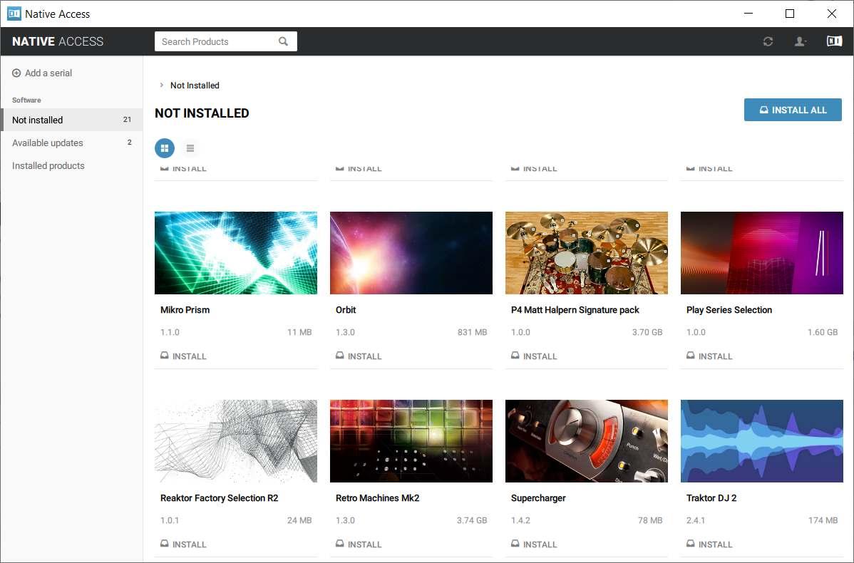Click the Native Access title bar app icon

[14, 14]
